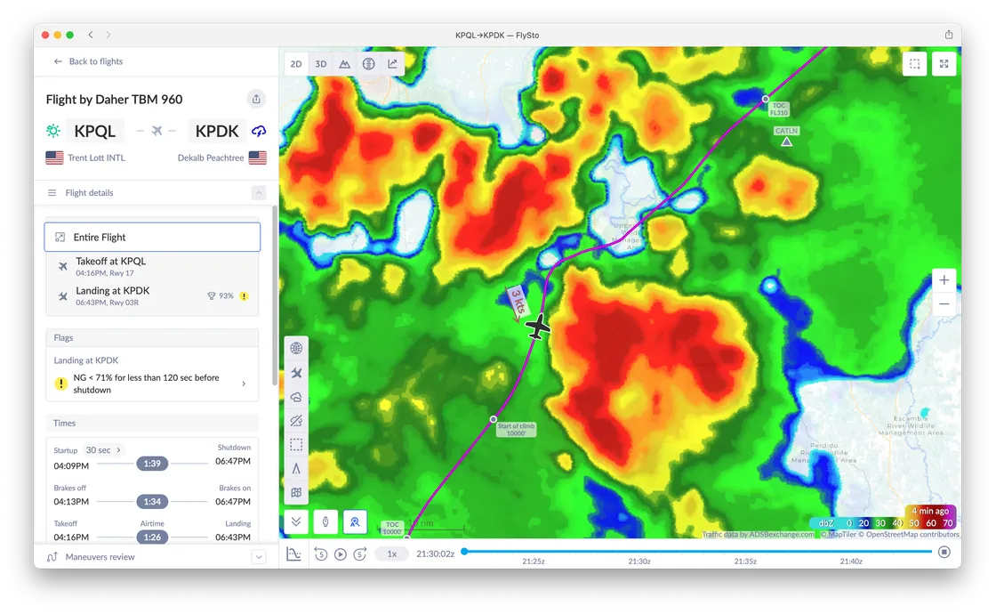
Task: Click the macOS share icon in title bar
Action: [948, 35]
